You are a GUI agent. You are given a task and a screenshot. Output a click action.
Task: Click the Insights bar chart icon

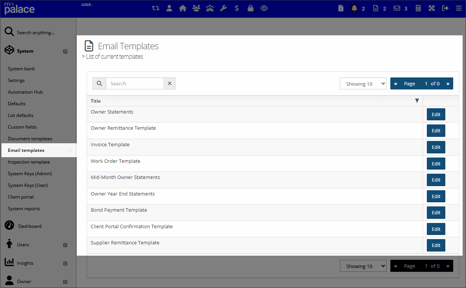coord(9,262)
